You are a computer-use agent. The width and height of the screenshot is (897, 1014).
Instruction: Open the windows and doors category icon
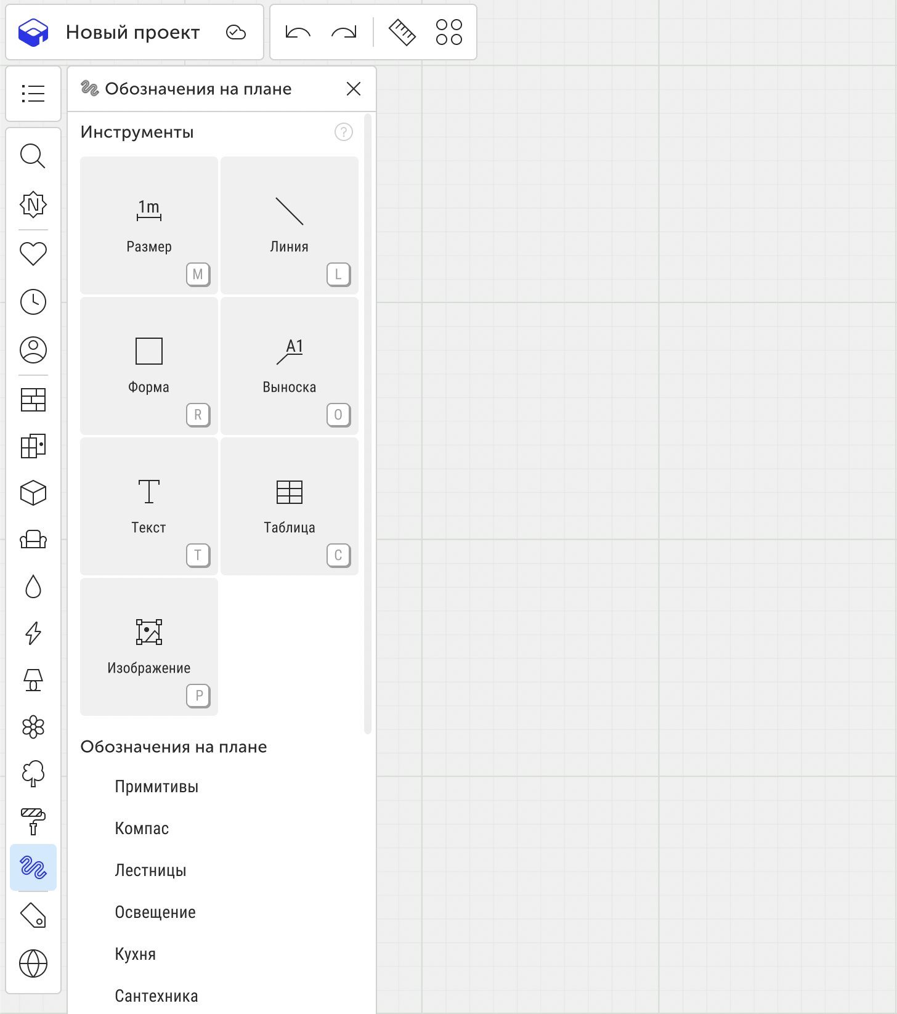(33, 446)
